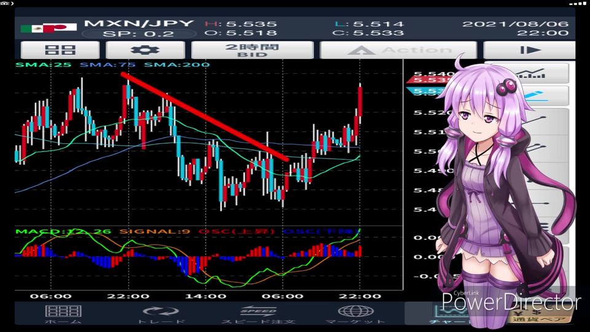Open the 通貨ペア currency pair button

tap(538, 315)
